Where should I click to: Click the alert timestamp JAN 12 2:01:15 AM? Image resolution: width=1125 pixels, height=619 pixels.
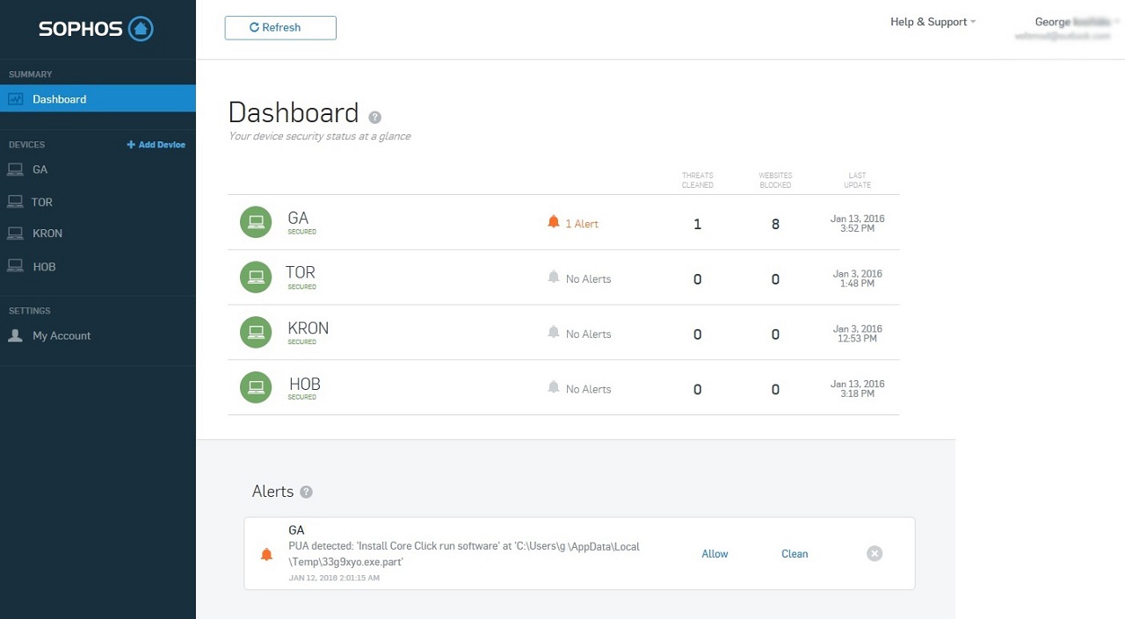tap(334, 578)
